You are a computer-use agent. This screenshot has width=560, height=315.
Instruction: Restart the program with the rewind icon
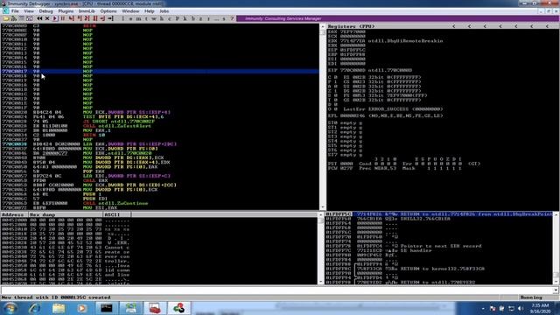click(x=39, y=18)
